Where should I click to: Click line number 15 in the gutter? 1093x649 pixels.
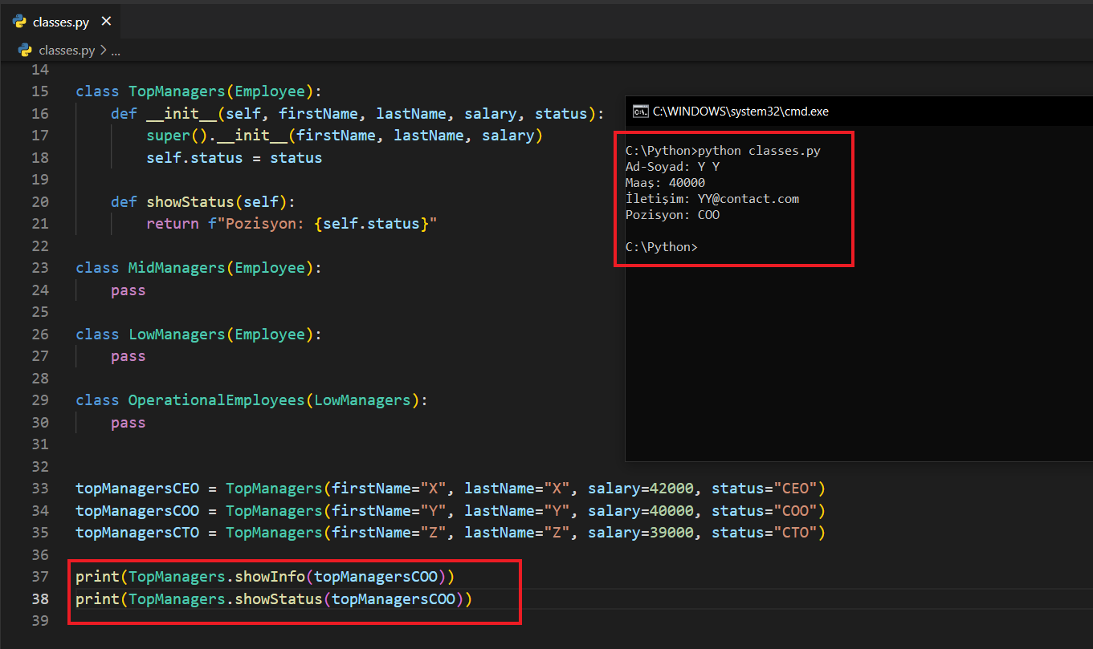click(40, 91)
